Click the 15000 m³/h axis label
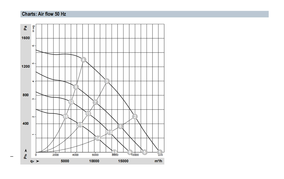The image size is (284, 179). click(123, 161)
